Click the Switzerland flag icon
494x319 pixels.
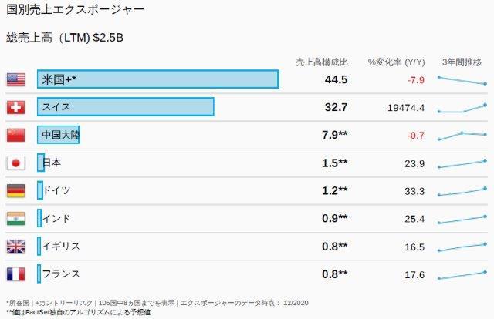tap(15, 107)
